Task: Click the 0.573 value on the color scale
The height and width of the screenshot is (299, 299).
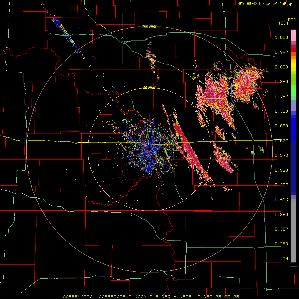Action: click(x=281, y=155)
